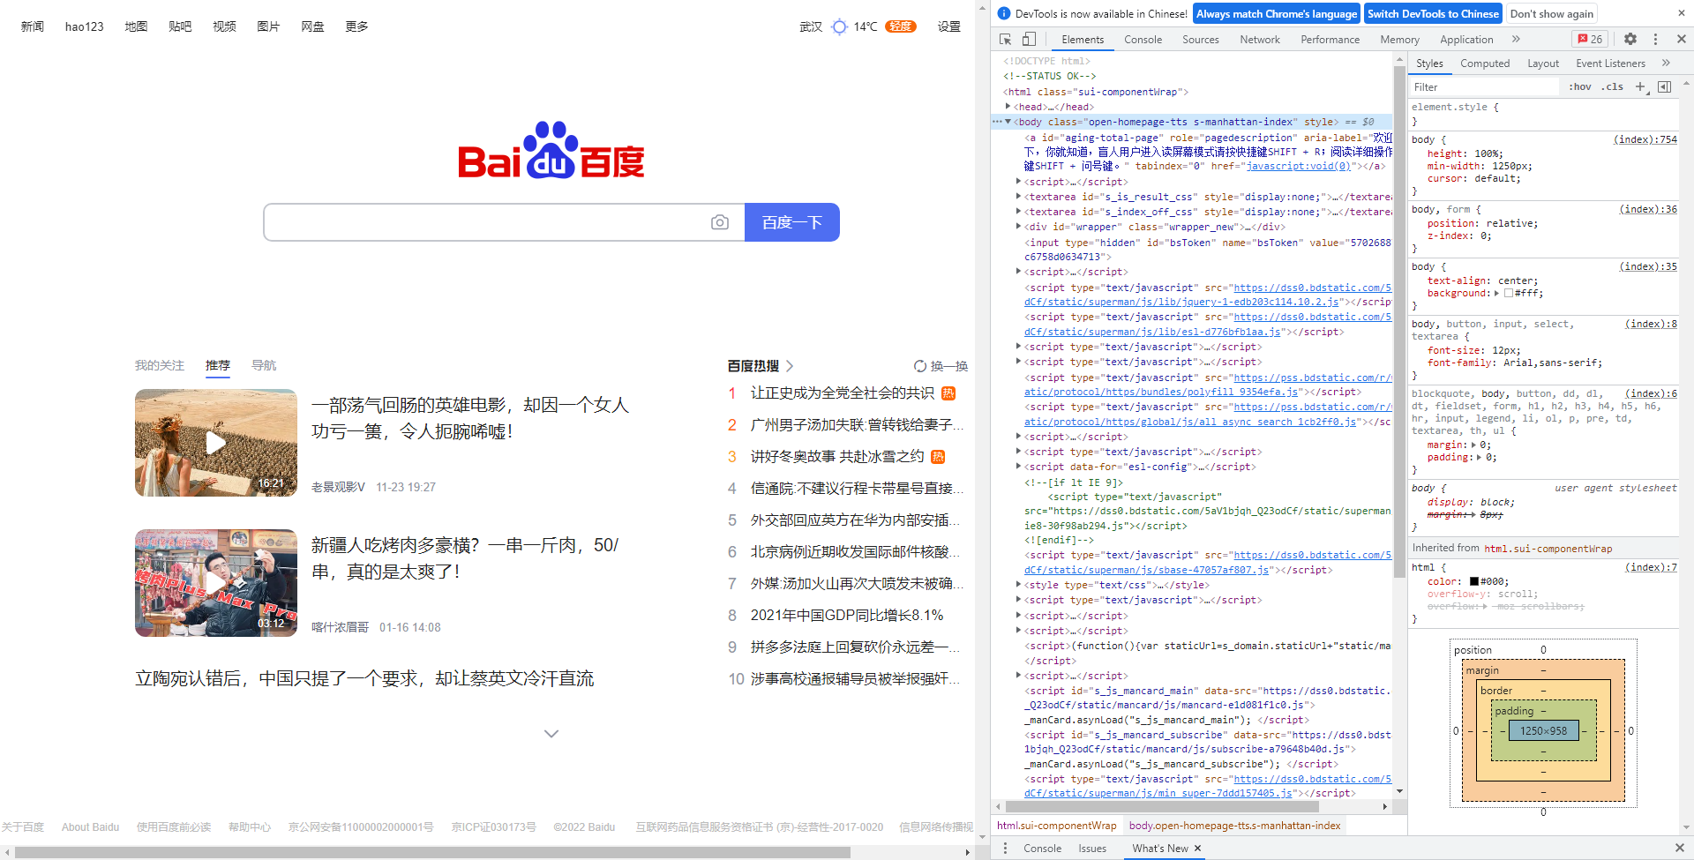The image size is (1694, 860).
Task: Click the info icon in DevTools notification
Action: 1003,14
